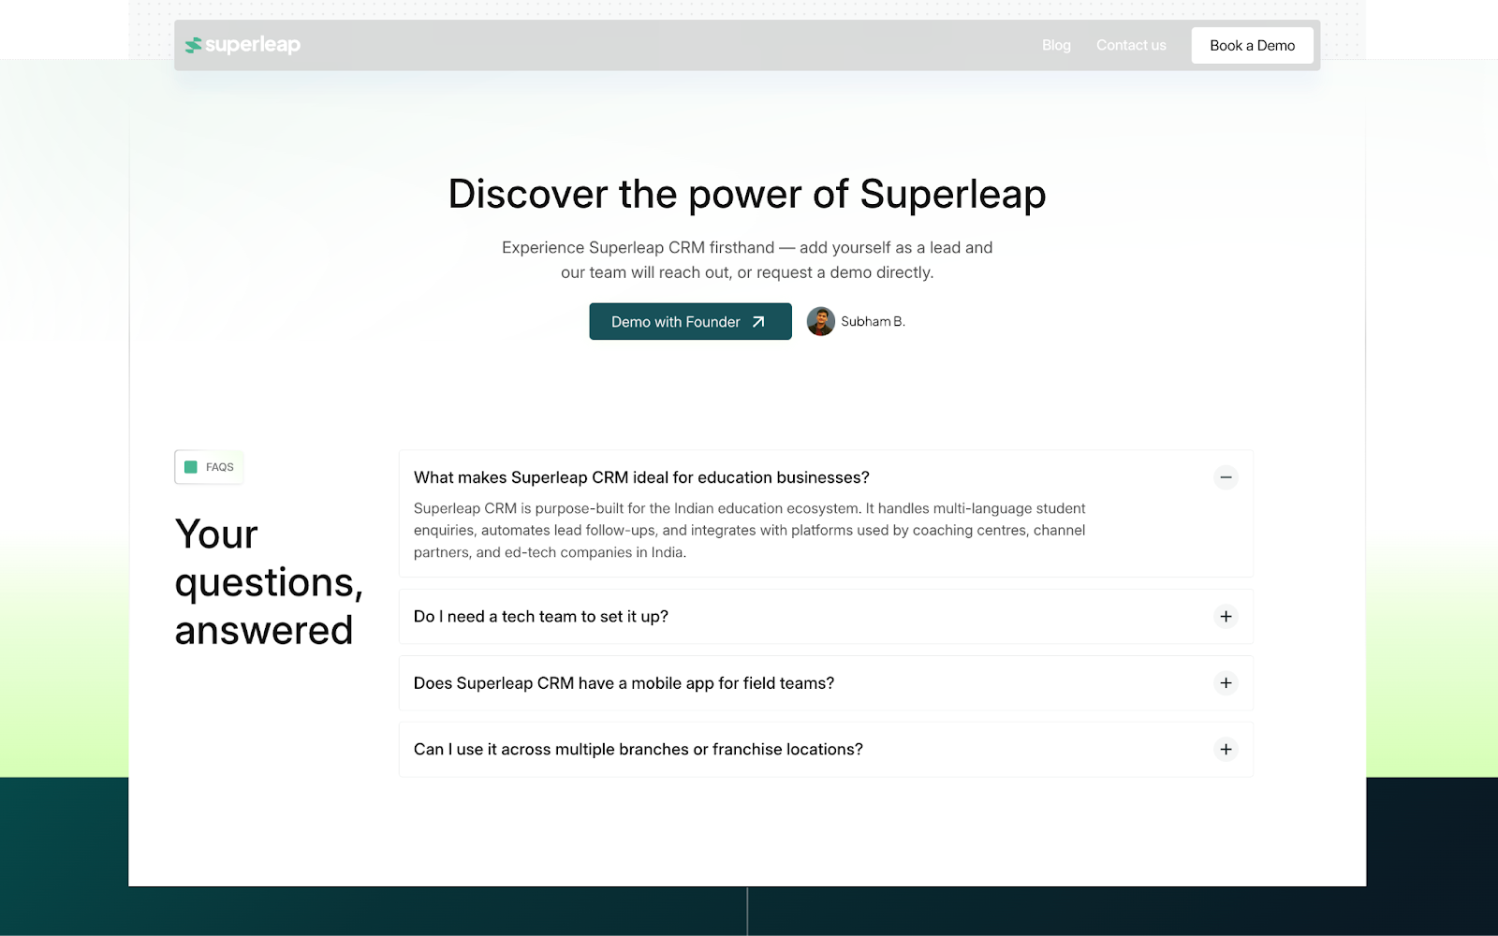Click the Superleap logo in the header

[x=242, y=45]
